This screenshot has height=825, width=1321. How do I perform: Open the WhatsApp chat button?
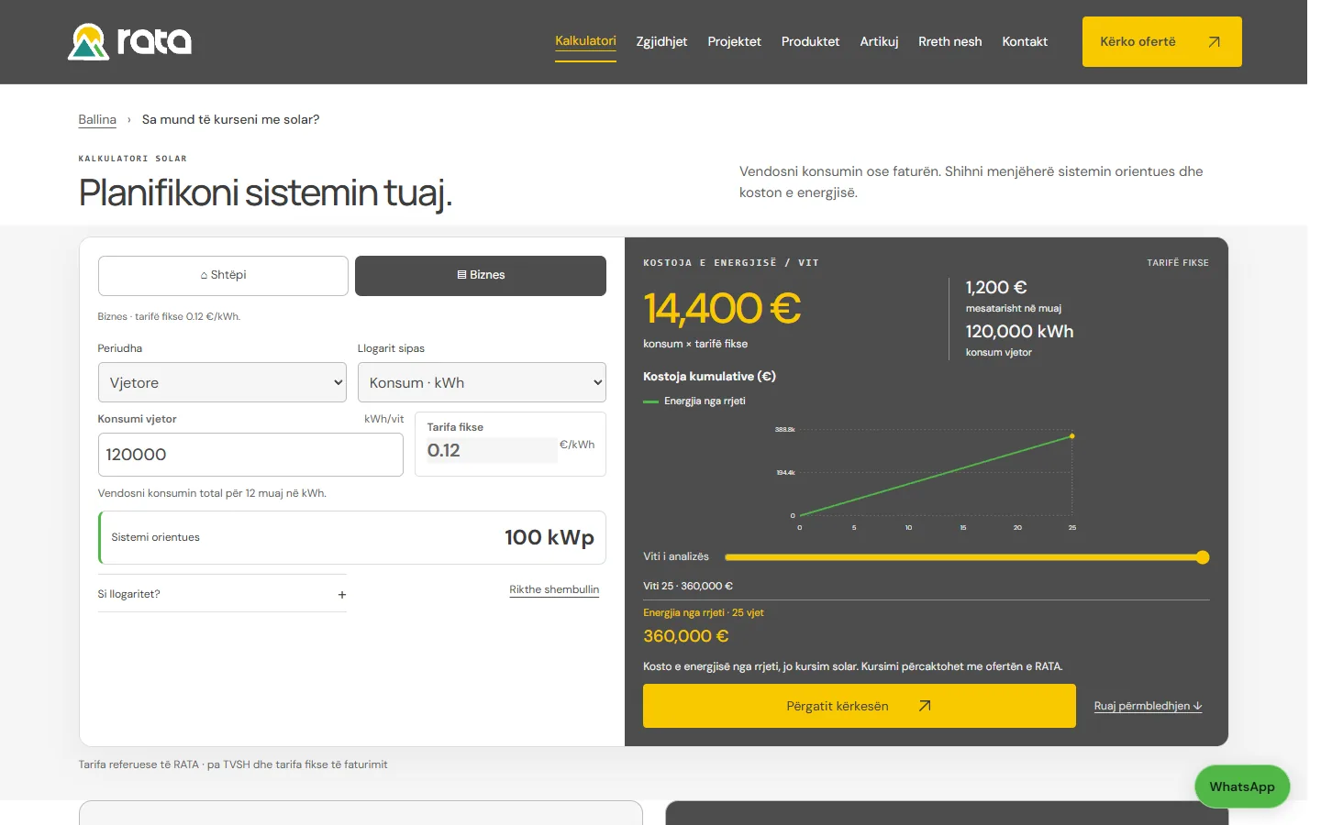point(1241,786)
